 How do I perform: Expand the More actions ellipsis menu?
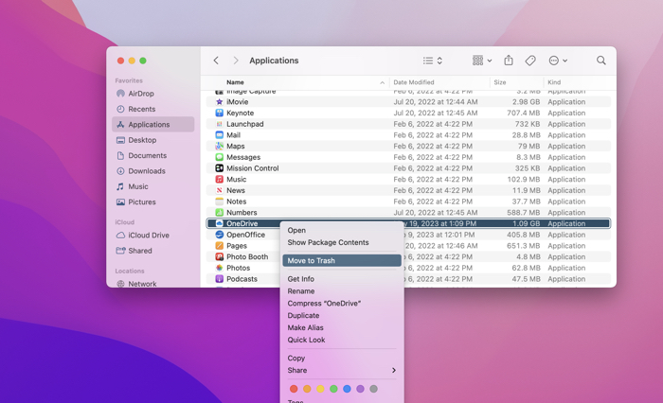558,61
